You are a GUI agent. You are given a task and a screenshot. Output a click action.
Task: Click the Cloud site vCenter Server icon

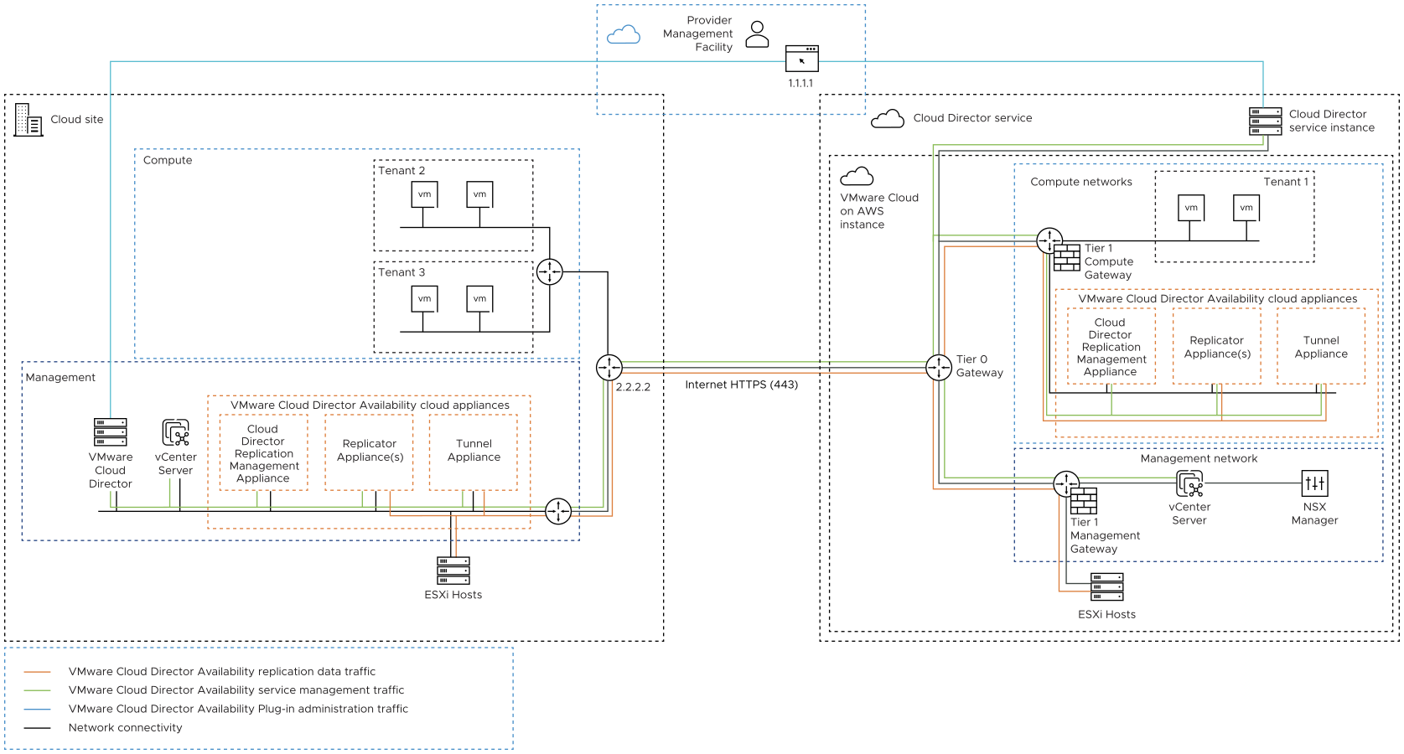point(176,433)
